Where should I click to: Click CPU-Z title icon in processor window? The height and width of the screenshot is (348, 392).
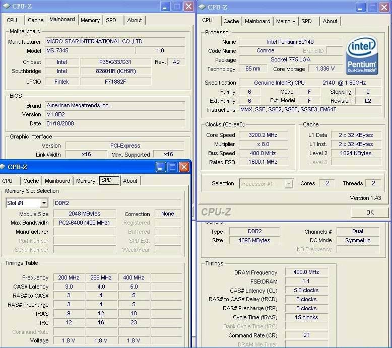click(x=202, y=7)
